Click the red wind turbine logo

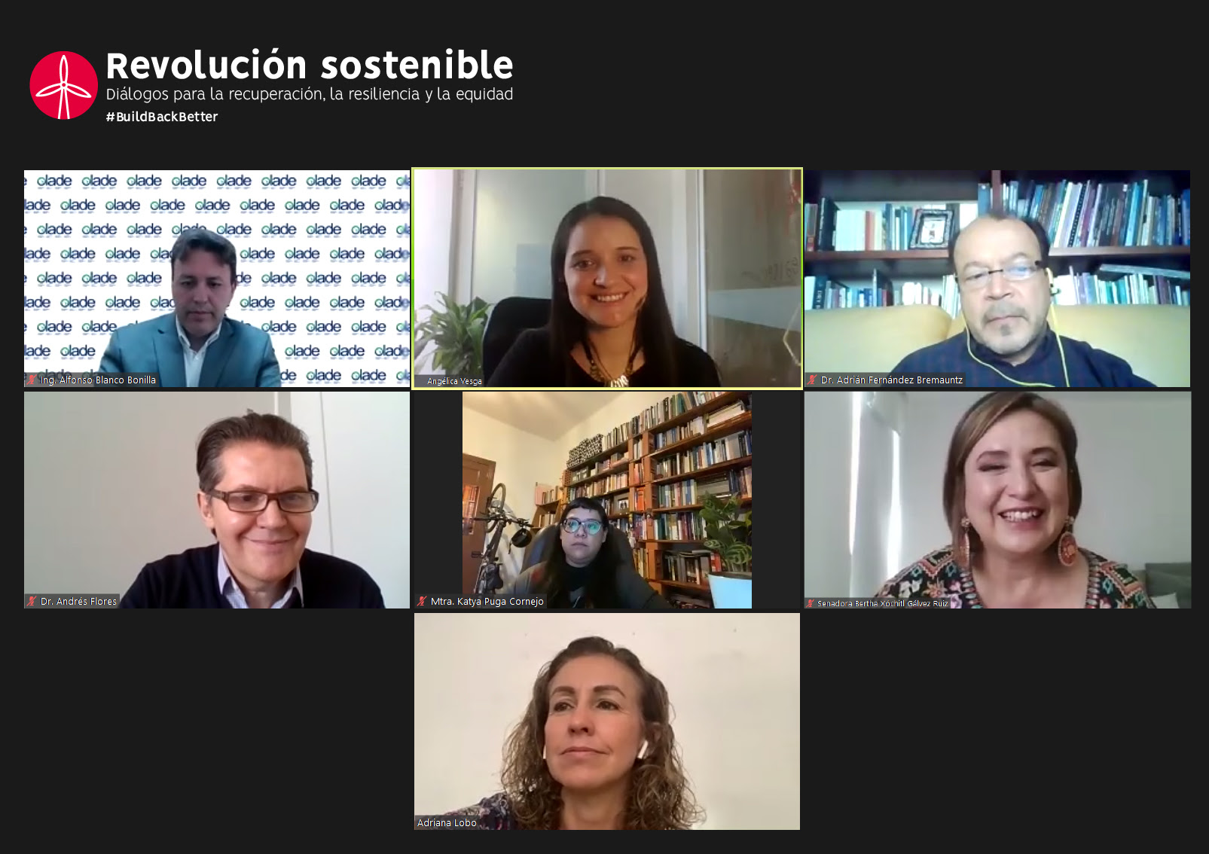point(64,85)
